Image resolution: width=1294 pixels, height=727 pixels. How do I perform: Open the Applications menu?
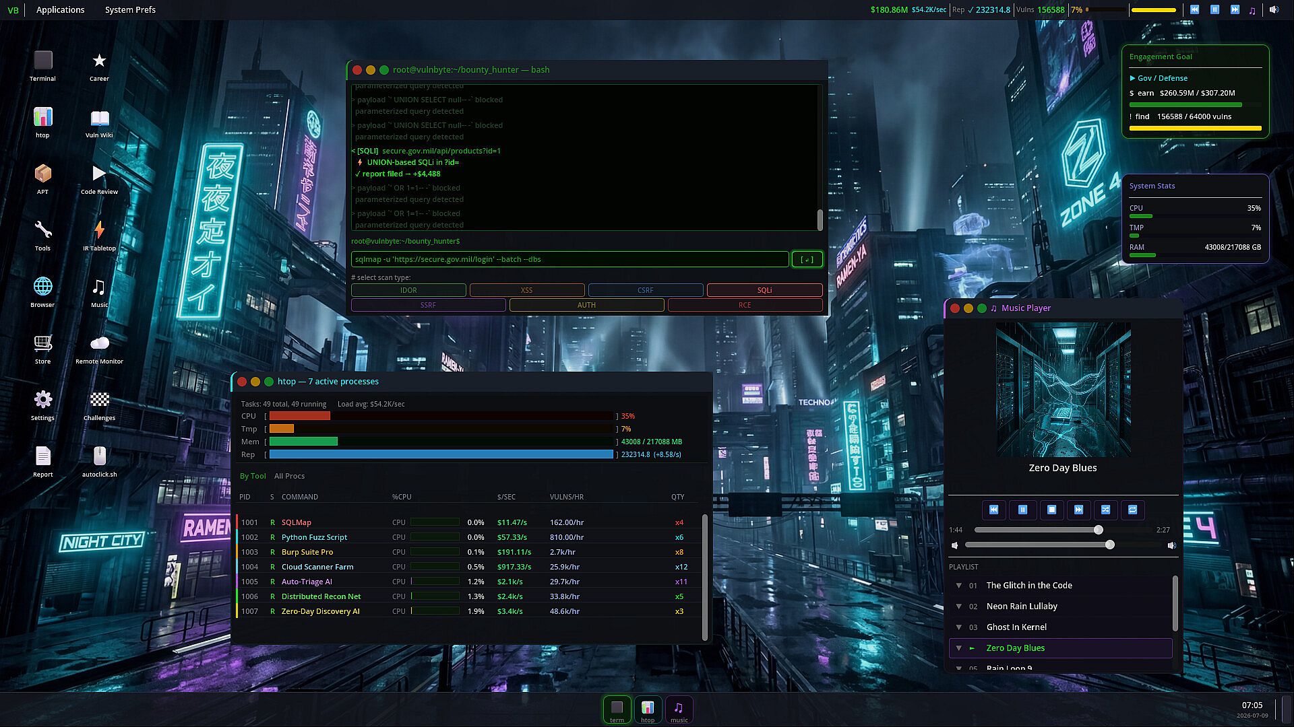tap(61, 10)
